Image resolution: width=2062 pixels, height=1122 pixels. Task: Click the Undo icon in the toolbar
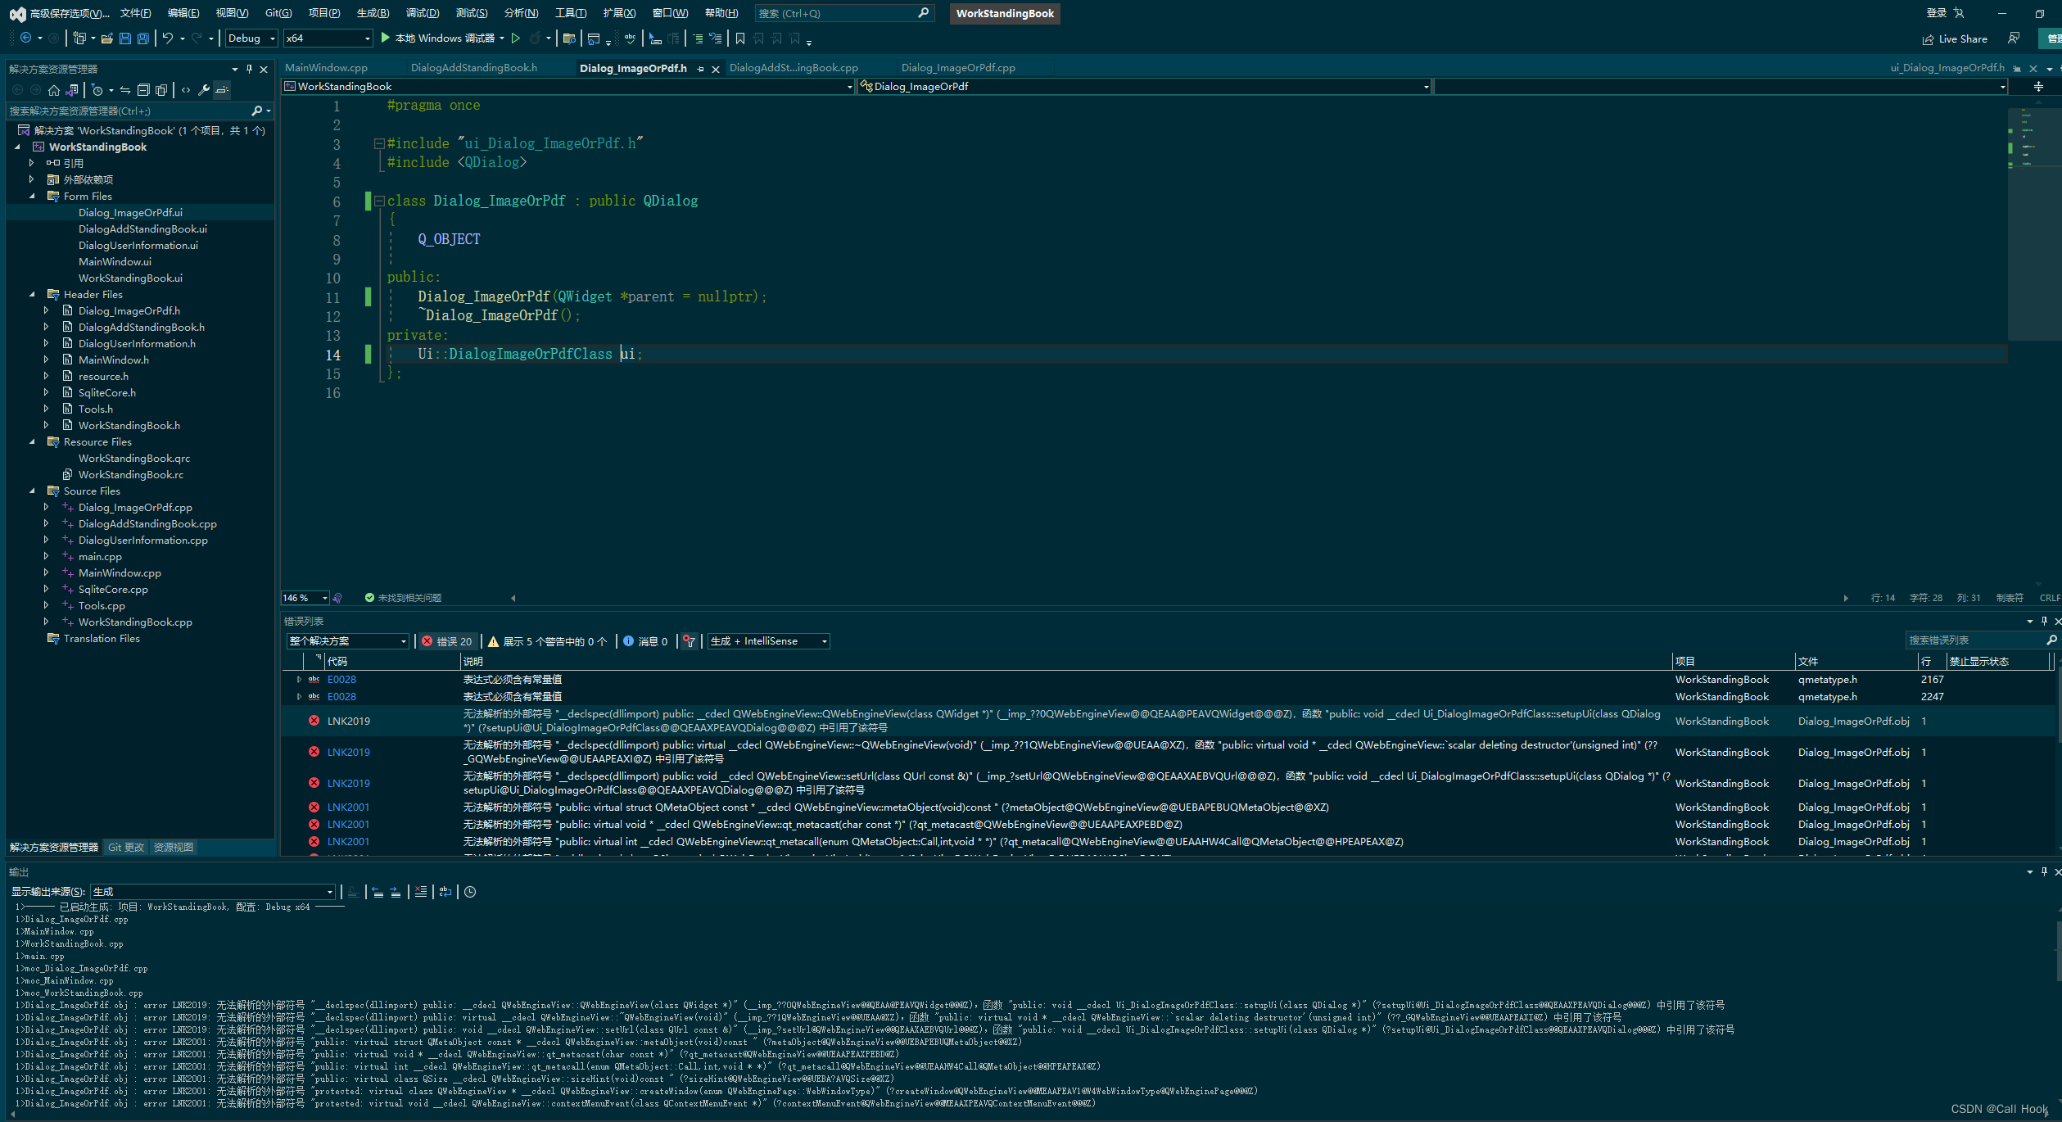[168, 38]
